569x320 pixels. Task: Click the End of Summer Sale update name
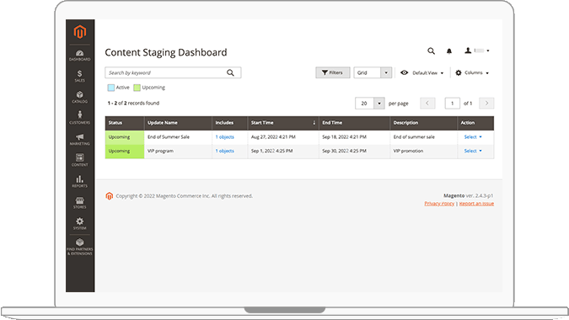(169, 137)
